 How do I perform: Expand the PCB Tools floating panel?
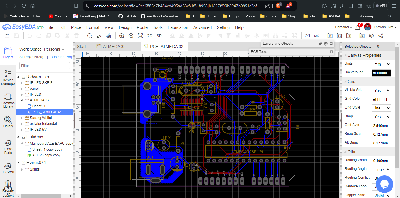[331, 52]
